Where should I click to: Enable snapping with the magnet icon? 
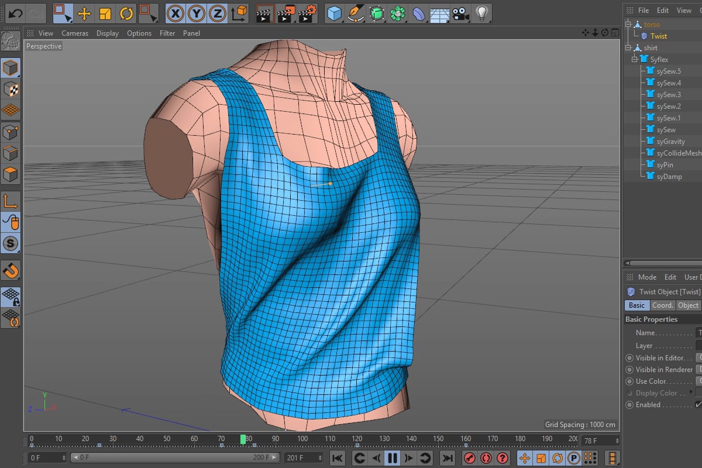(11, 270)
